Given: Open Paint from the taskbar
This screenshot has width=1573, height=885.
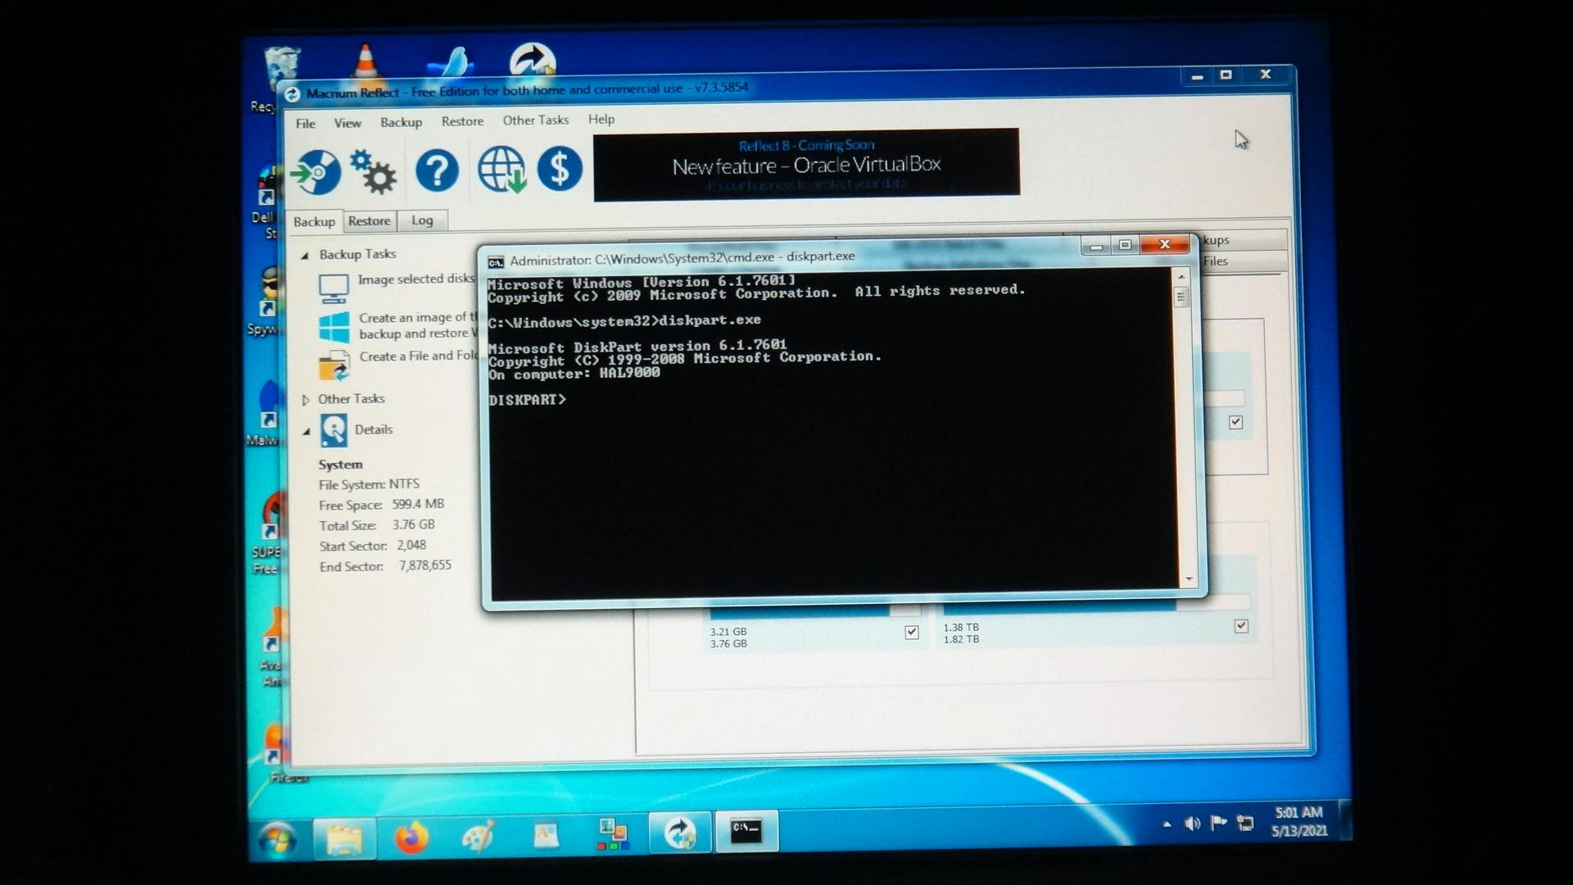Looking at the screenshot, I should tap(478, 837).
